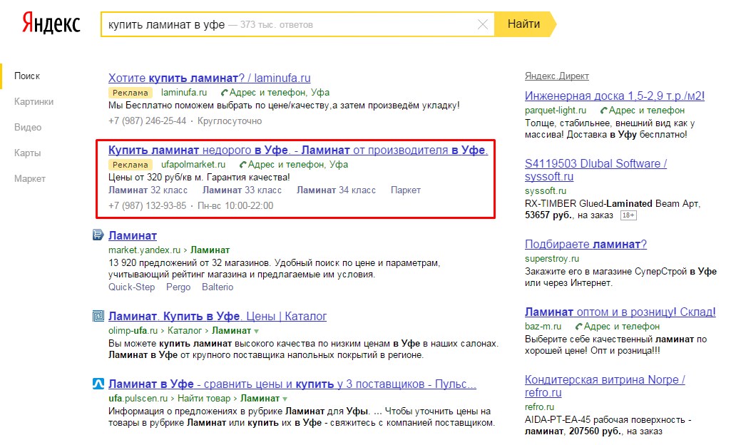Open the Яндекс.Директ header link
Screen dimensions: 731x445
click(x=557, y=76)
